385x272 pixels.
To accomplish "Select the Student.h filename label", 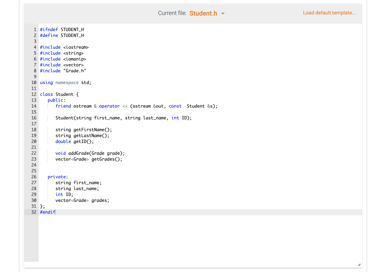I will tap(203, 13).
